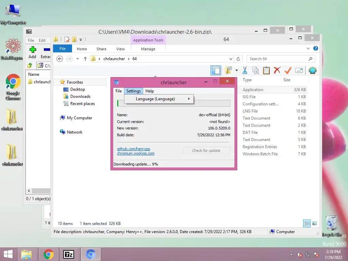Click the Cut scissors icon in Explorer toolbar
Image resolution: width=348 pixels, height=261 pixels.
[245, 70]
